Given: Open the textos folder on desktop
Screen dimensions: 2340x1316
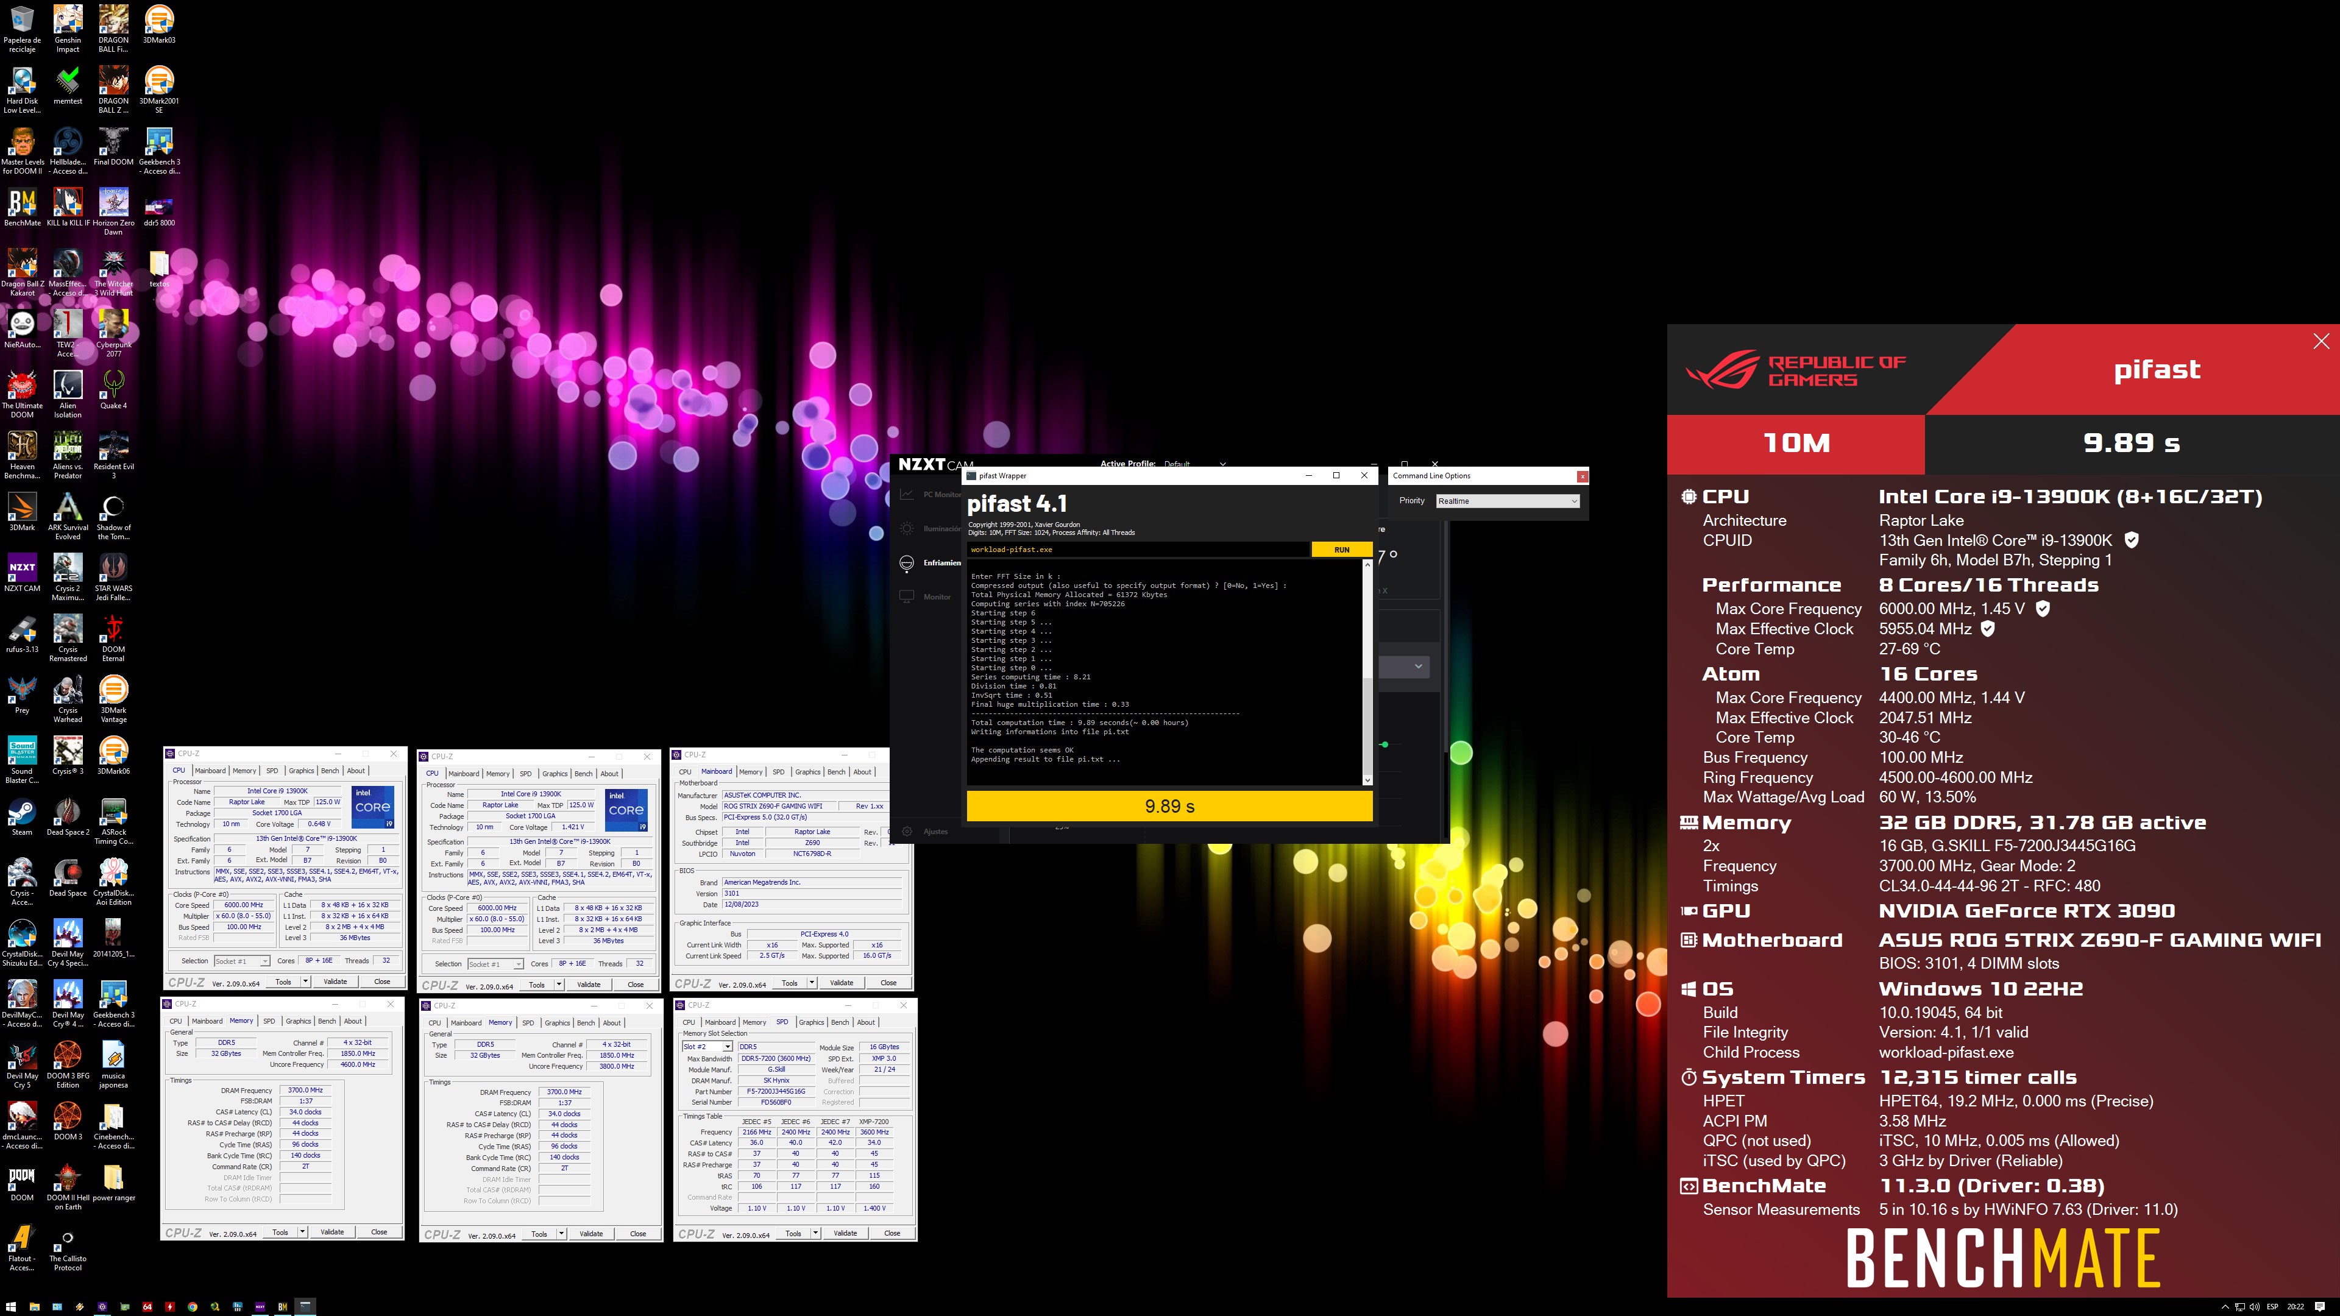Looking at the screenshot, I should coord(159,269).
